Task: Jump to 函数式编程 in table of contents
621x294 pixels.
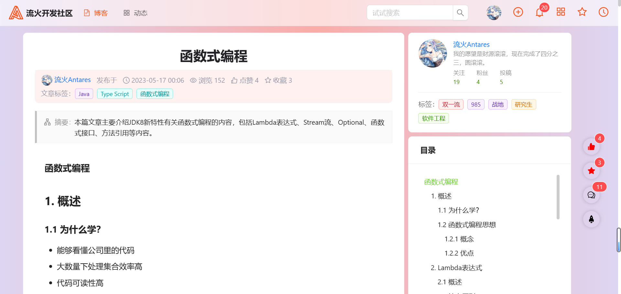Action: (441, 182)
